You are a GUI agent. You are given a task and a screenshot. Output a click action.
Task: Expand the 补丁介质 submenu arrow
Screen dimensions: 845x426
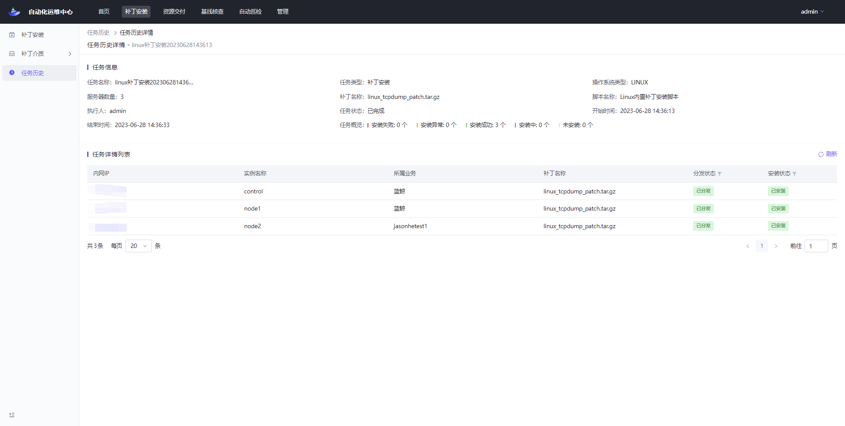click(70, 54)
